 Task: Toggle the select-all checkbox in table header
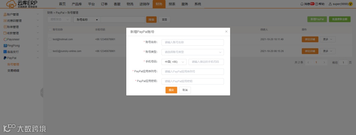(50, 30)
